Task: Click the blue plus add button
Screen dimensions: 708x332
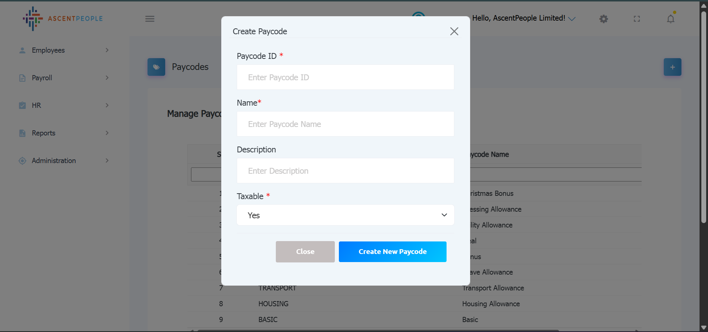Action: (x=673, y=67)
